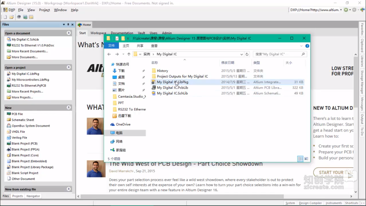Open the Vault tab on Home page
This screenshot has height=206, width=366.
141,33
